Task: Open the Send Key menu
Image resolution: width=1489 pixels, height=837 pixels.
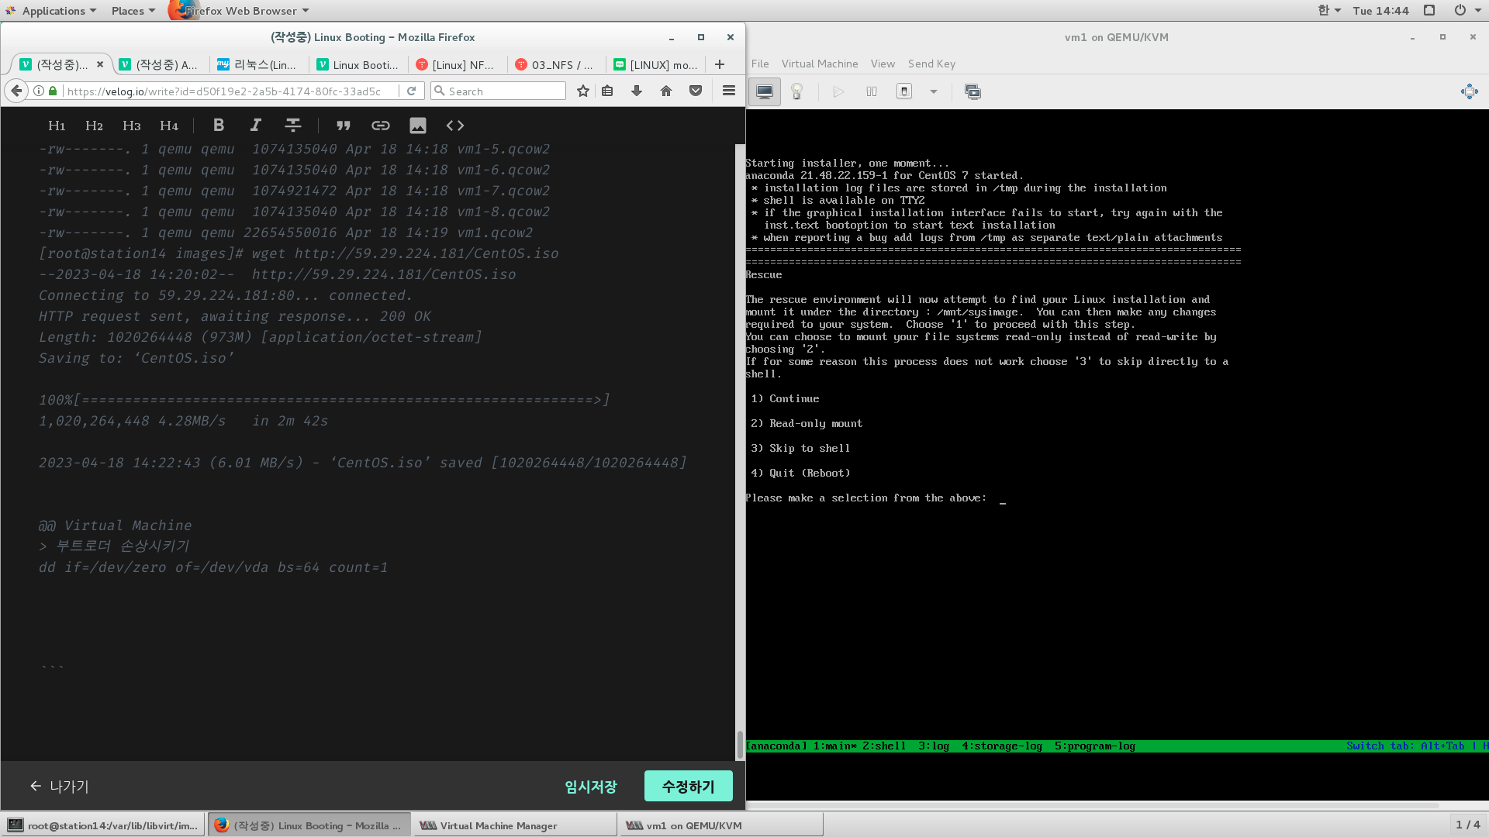Action: tap(931, 64)
